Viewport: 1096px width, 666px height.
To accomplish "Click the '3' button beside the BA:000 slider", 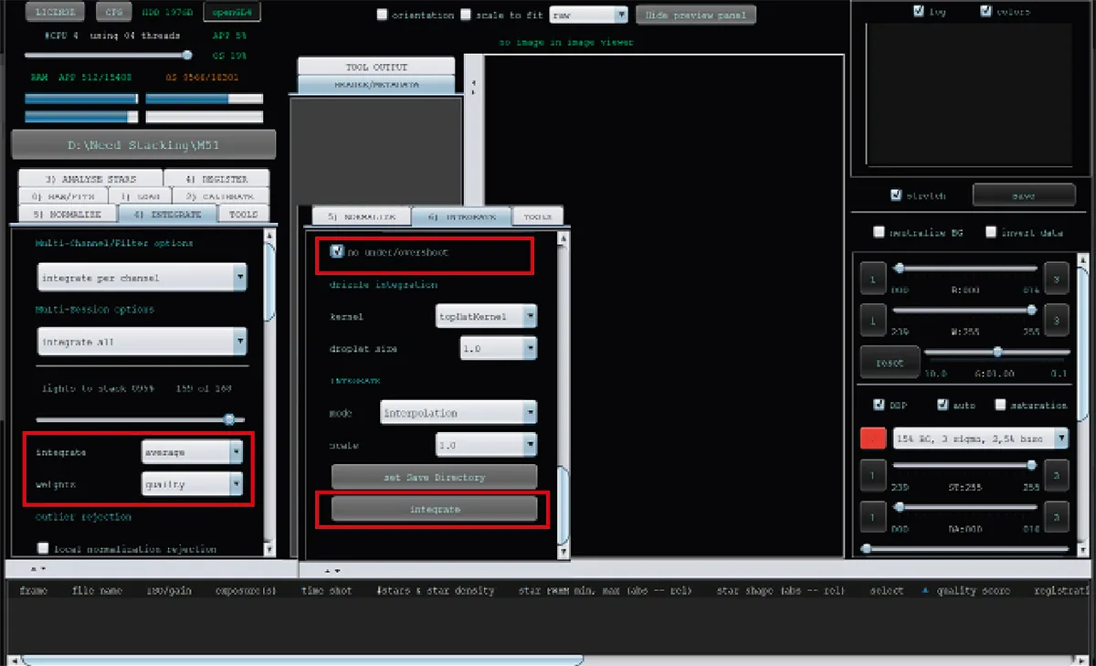I will point(1056,517).
